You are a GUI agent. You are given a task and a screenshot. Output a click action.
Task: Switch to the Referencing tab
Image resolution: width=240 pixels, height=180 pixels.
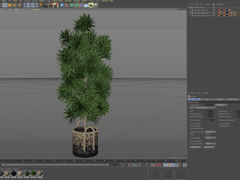coord(232,99)
